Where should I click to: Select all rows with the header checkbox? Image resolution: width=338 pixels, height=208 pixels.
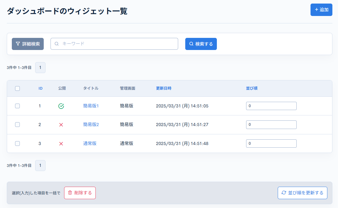pos(17,88)
